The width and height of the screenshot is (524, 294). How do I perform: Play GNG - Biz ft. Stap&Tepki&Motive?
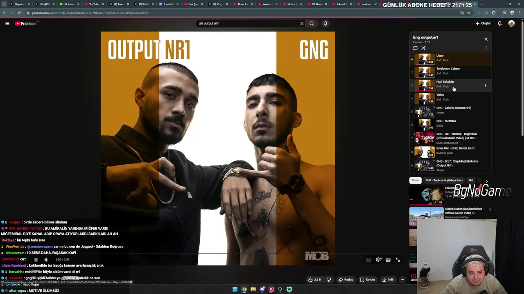coord(450,165)
